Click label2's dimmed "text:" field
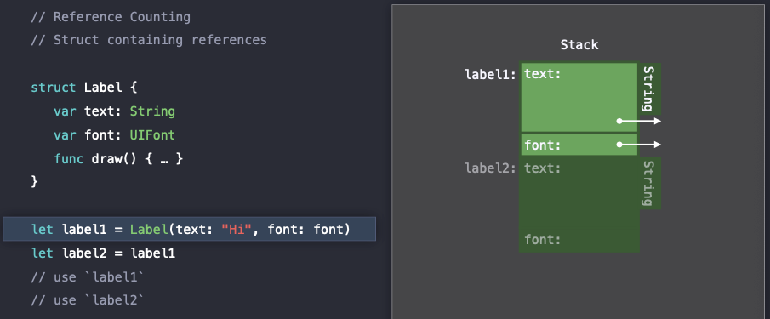The height and width of the screenshot is (319, 770). 543,168
